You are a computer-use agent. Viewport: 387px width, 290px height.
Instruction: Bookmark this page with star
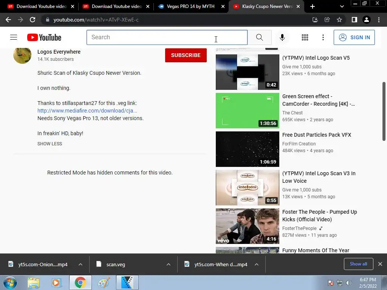pos(339,20)
